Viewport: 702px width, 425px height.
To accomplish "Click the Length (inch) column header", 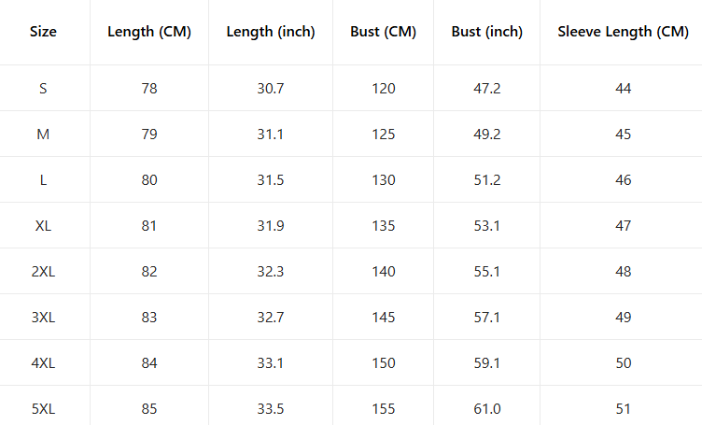I will 271,32.
